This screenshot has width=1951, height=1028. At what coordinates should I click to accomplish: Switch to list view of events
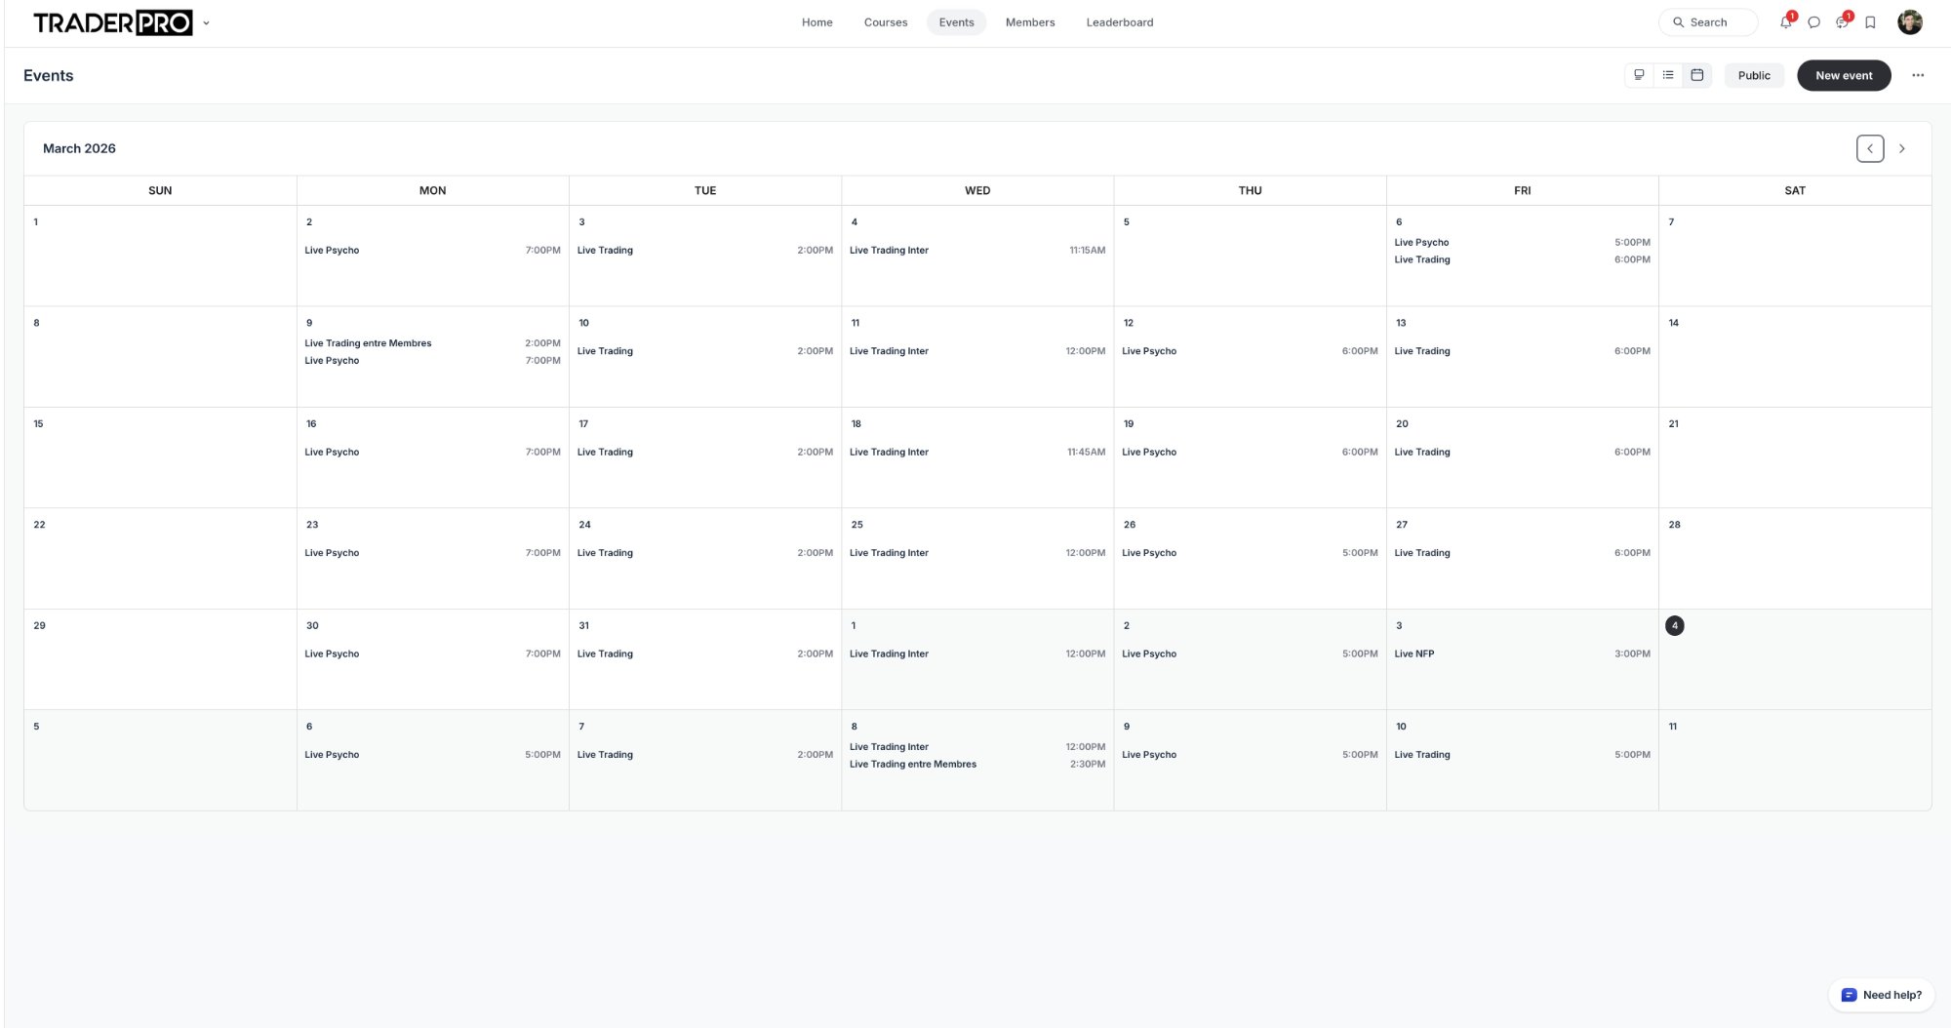1668,75
